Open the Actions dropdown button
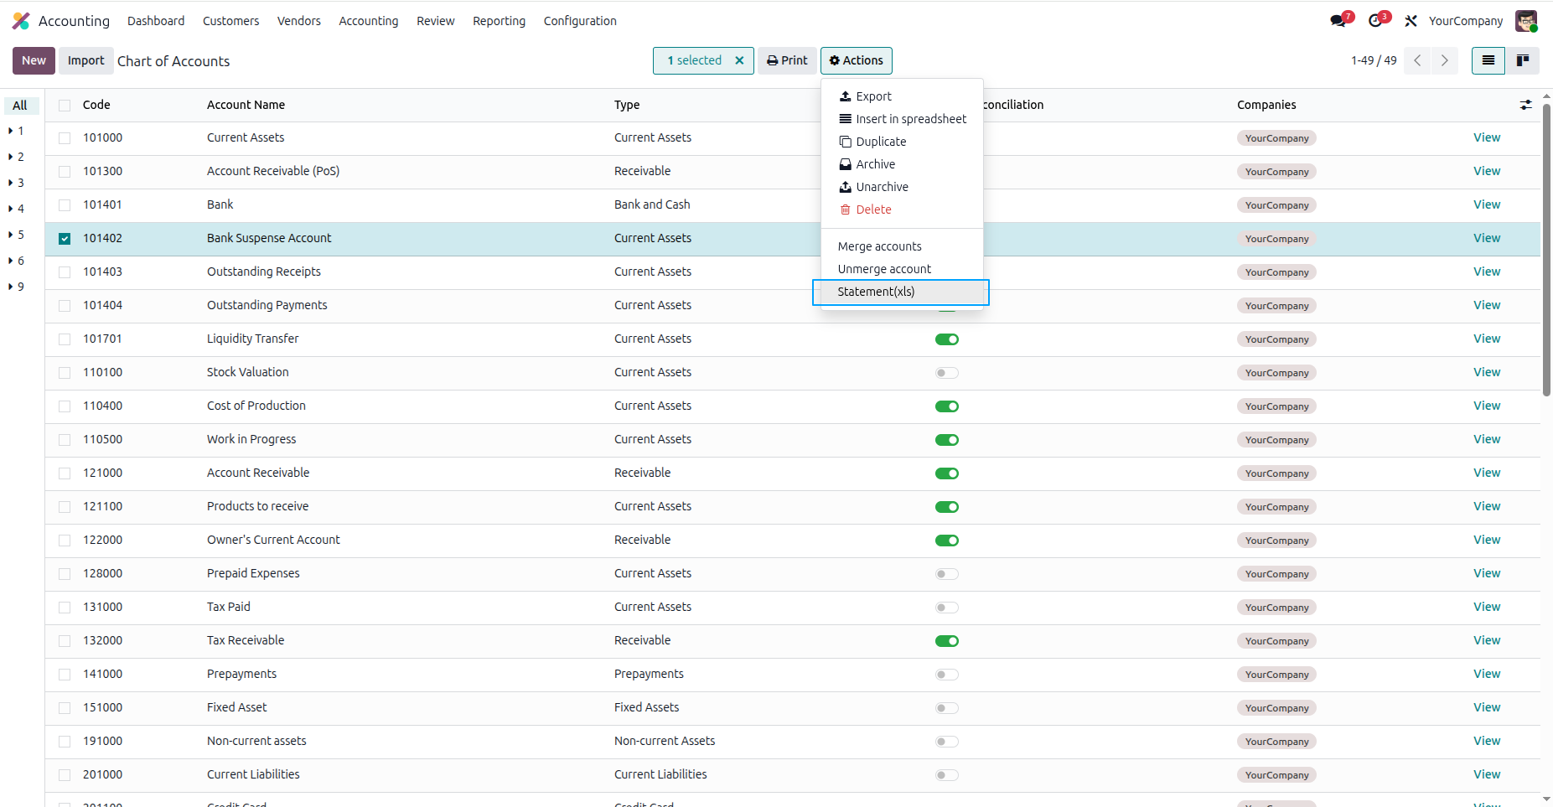Image resolution: width=1553 pixels, height=807 pixels. tap(857, 60)
